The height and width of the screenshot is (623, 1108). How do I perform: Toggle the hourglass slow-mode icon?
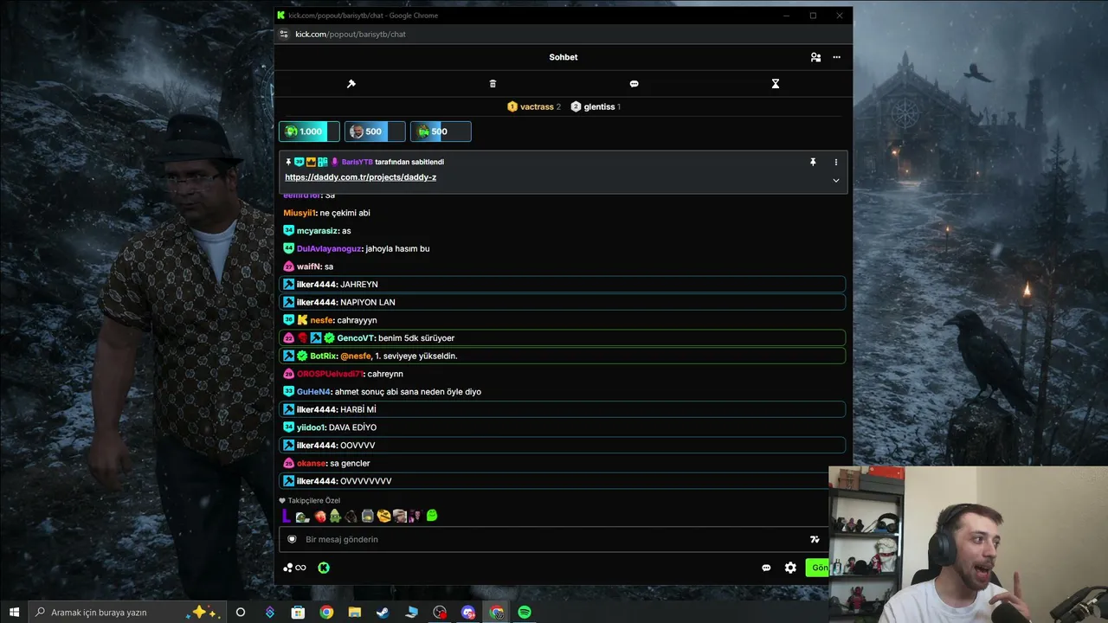(x=776, y=84)
